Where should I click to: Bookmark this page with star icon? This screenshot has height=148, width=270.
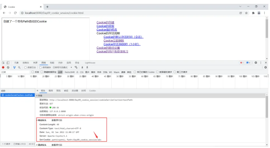click(246, 13)
